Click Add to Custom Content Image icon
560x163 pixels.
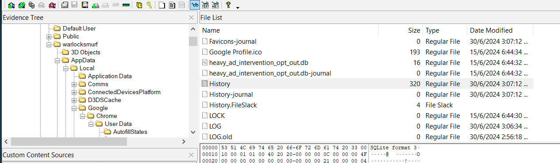(95, 5)
